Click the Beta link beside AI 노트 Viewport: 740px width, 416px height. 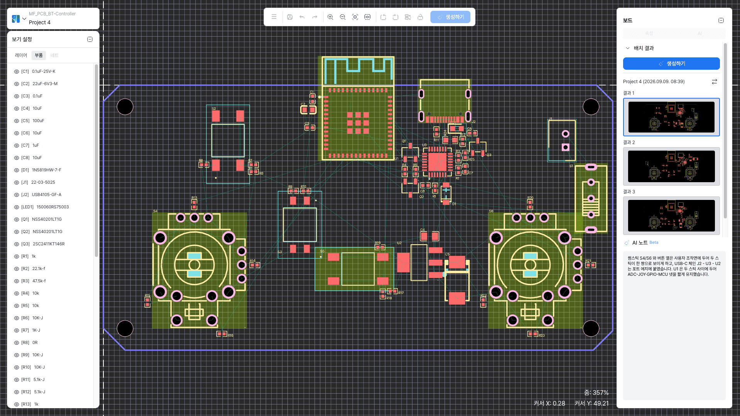pos(654,243)
